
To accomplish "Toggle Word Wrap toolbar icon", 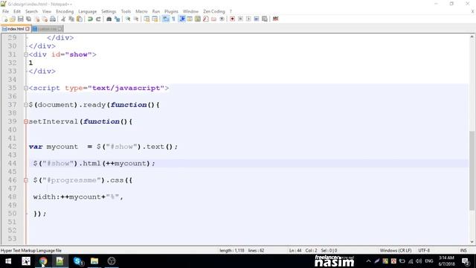I will (165, 19).
